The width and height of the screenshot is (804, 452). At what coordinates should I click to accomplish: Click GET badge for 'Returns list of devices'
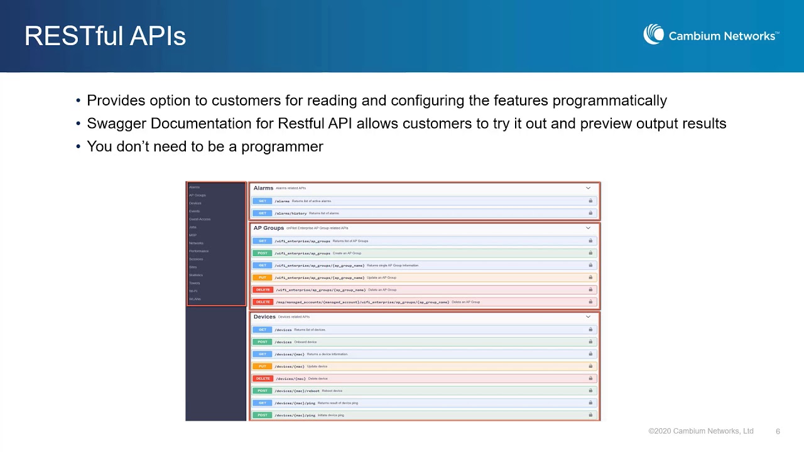263,330
